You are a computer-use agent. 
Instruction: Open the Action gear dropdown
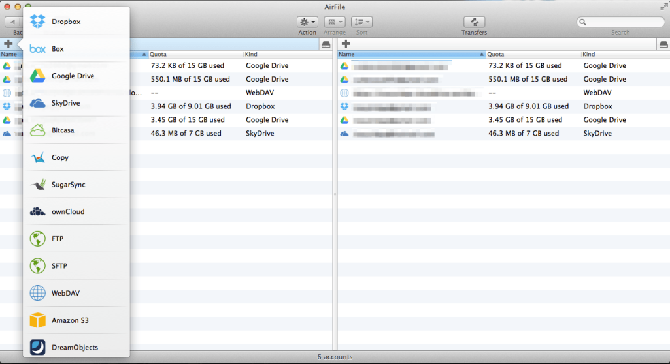click(x=307, y=22)
